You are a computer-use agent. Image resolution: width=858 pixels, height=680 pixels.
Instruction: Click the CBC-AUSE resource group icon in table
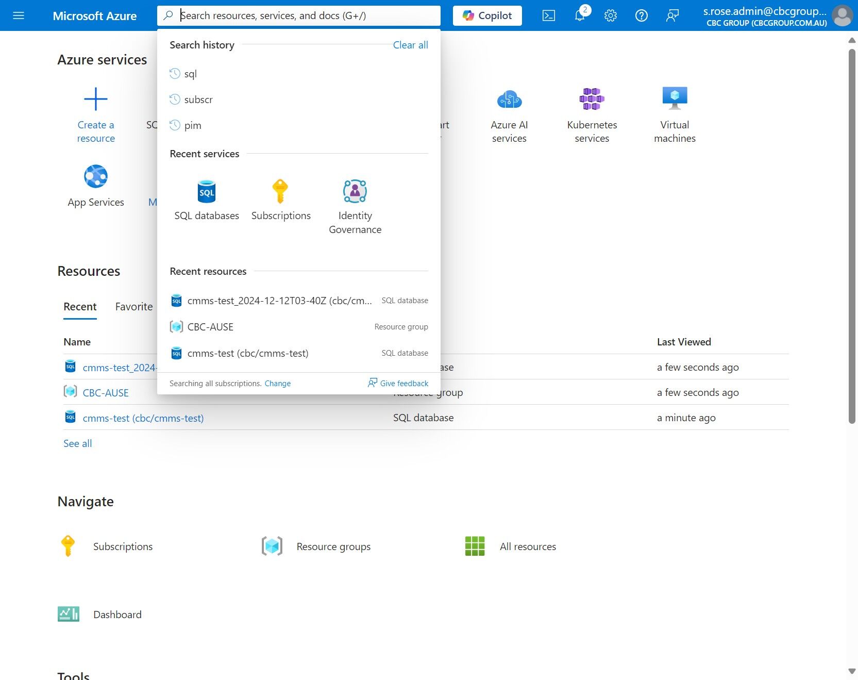pyautogui.click(x=71, y=392)
